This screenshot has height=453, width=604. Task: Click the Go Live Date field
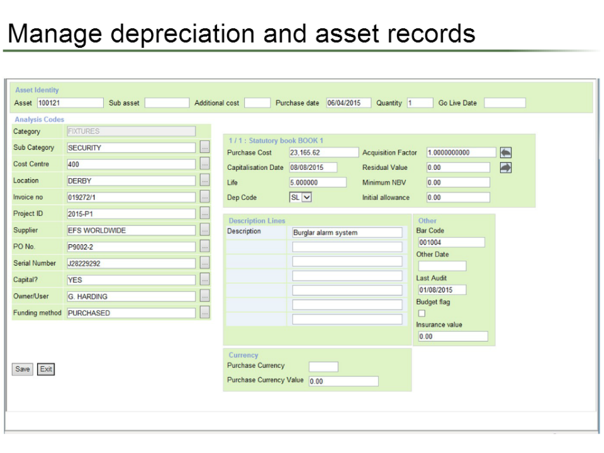[x=505, y=103]
